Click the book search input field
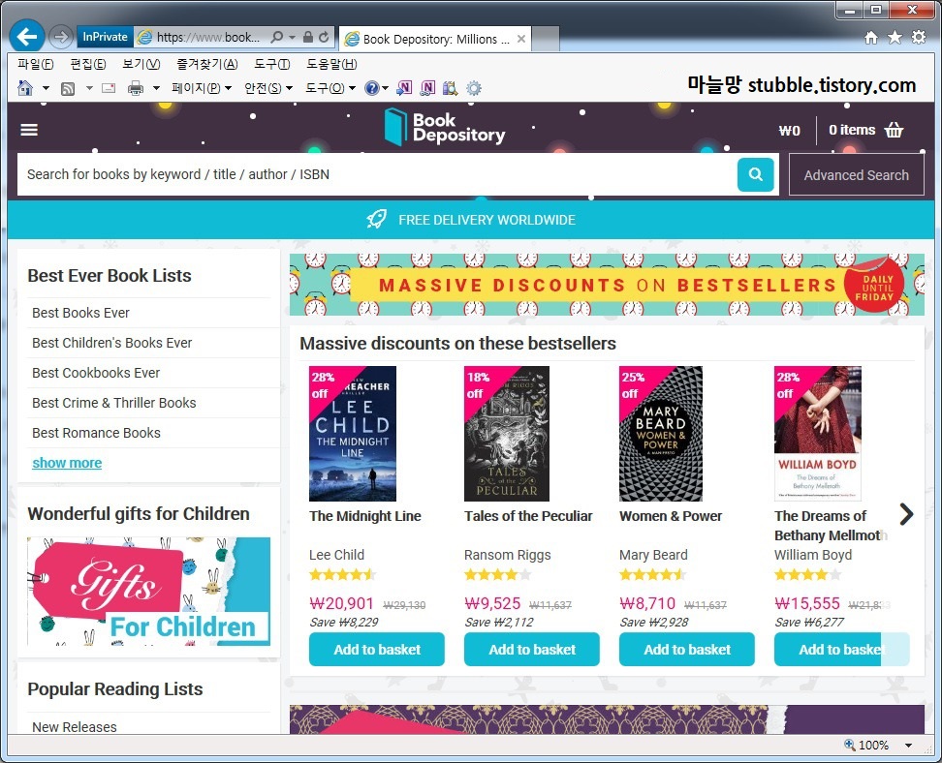942x763 pixels. (x=377, y=174)
